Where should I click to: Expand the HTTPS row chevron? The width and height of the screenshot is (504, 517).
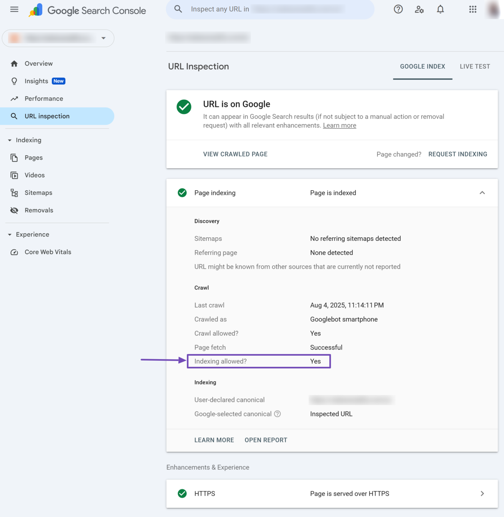pos(482,494)
